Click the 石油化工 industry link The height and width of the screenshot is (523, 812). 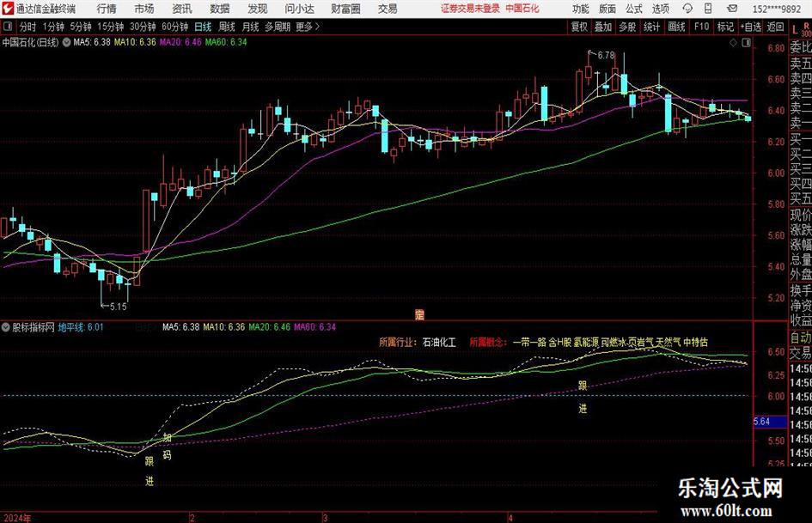(x=439, y=343)
